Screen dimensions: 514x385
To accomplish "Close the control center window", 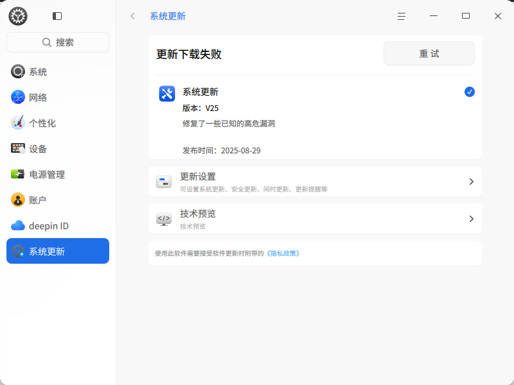I will coord(497,16).
